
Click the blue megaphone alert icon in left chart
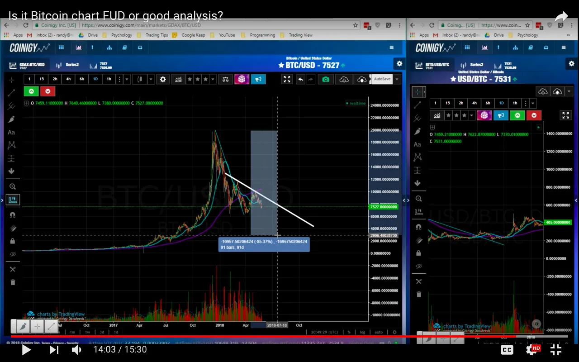point(258,79)
